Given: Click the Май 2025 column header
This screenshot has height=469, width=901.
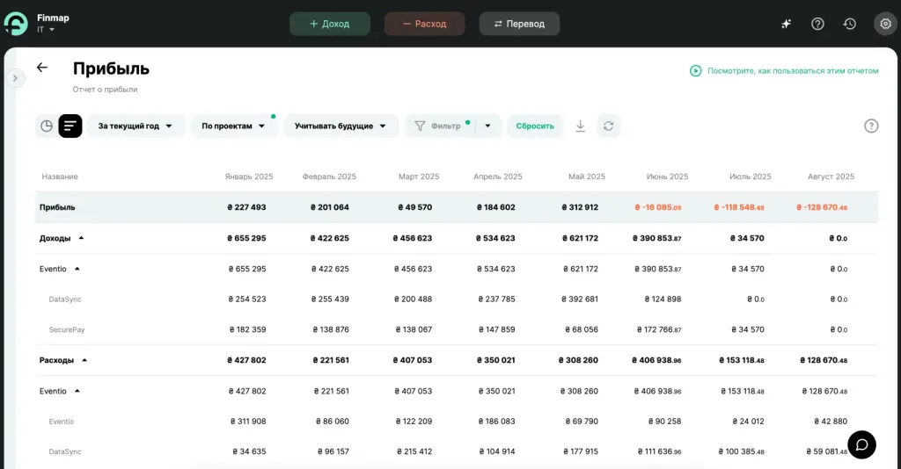Looking at the screenshot, I should (587, 177).
